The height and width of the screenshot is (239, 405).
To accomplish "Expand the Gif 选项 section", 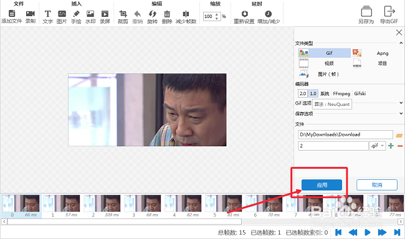I will click(401, 103).
